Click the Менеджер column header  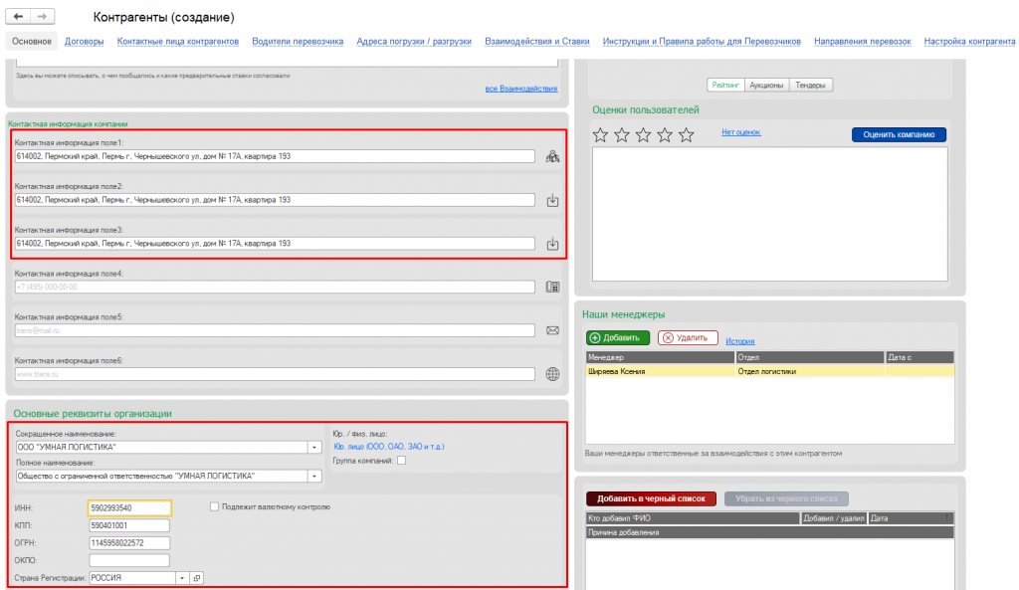pyautogui.click(x=661, y=357)
